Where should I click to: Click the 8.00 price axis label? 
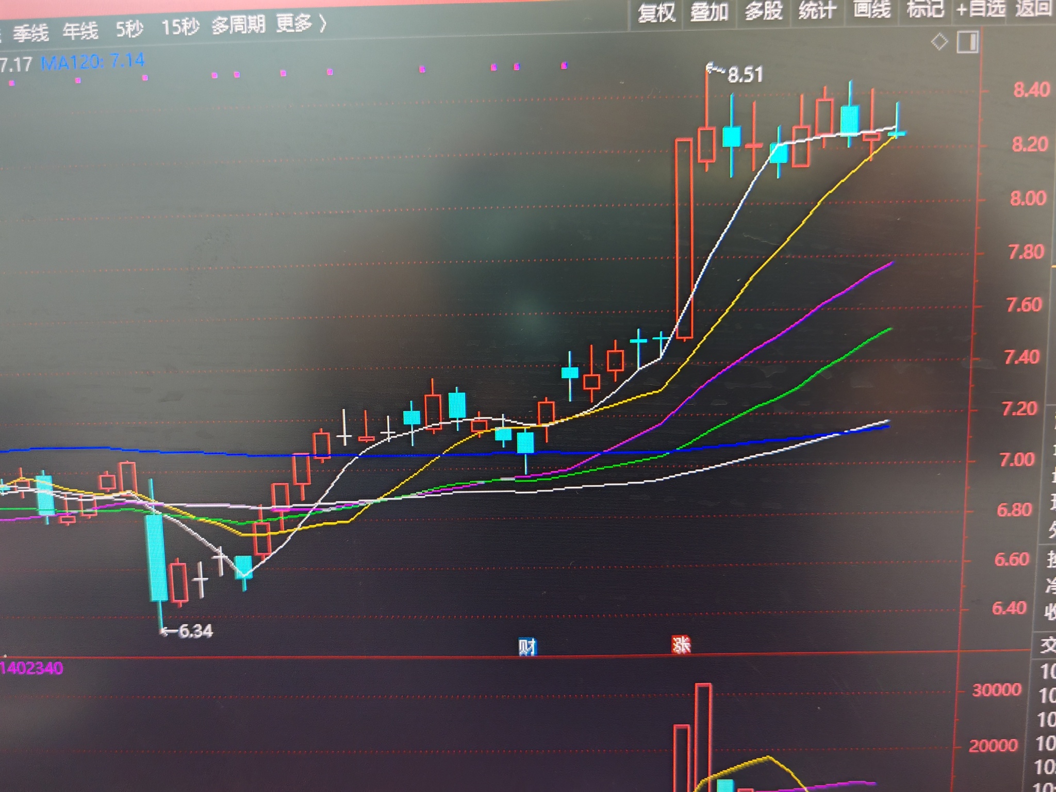[1028, 199]
